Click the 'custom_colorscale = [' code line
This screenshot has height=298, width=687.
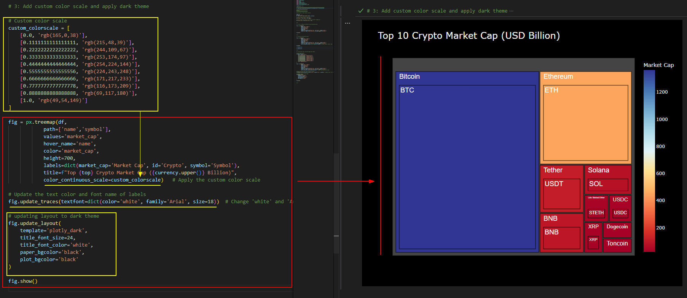(39, 28)
